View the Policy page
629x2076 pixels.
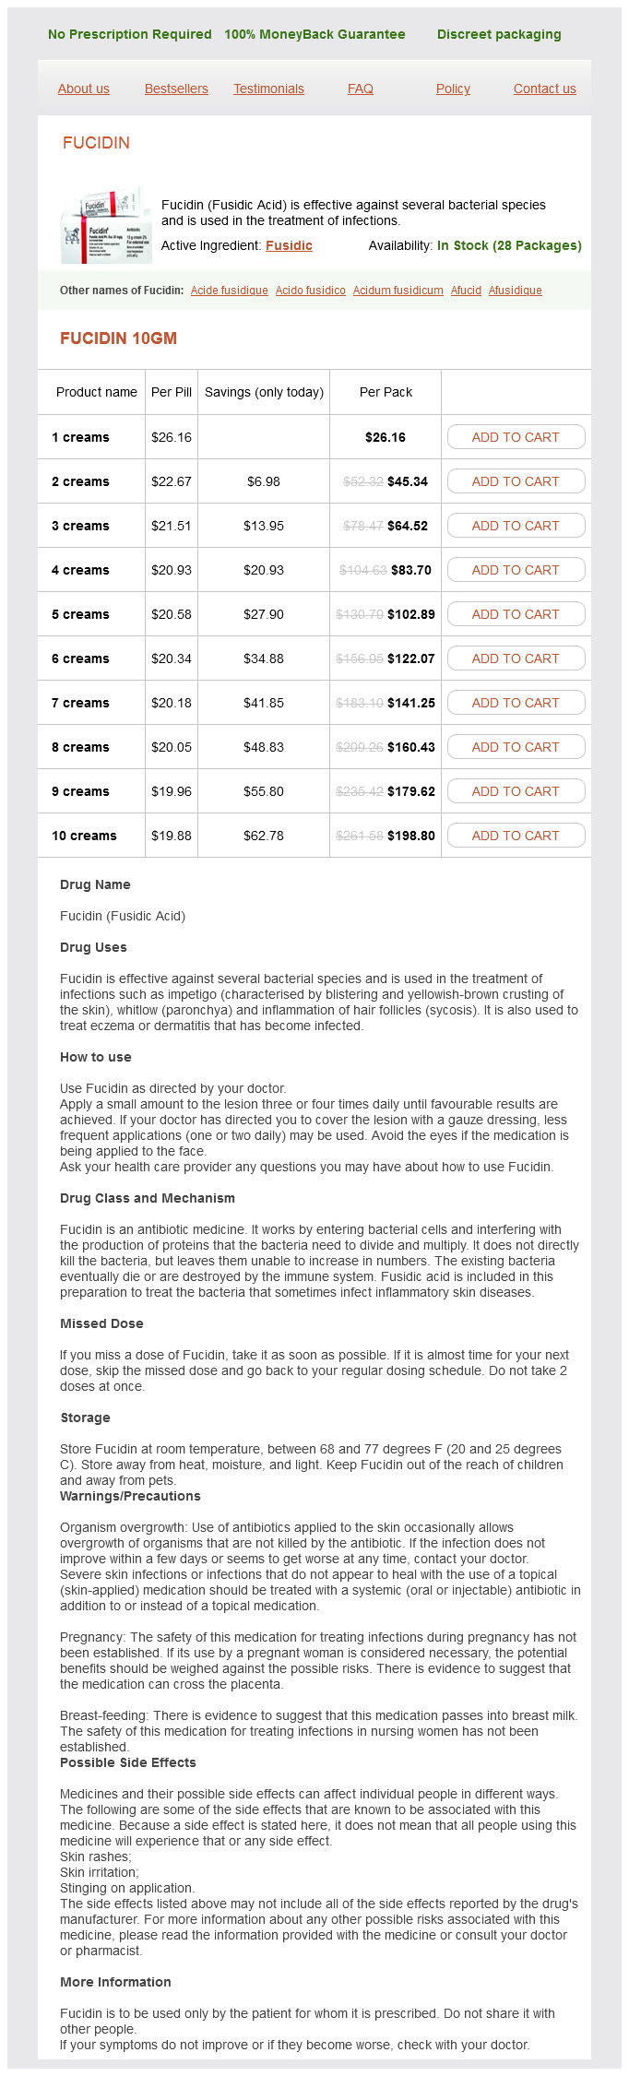[x=453, y=89]
